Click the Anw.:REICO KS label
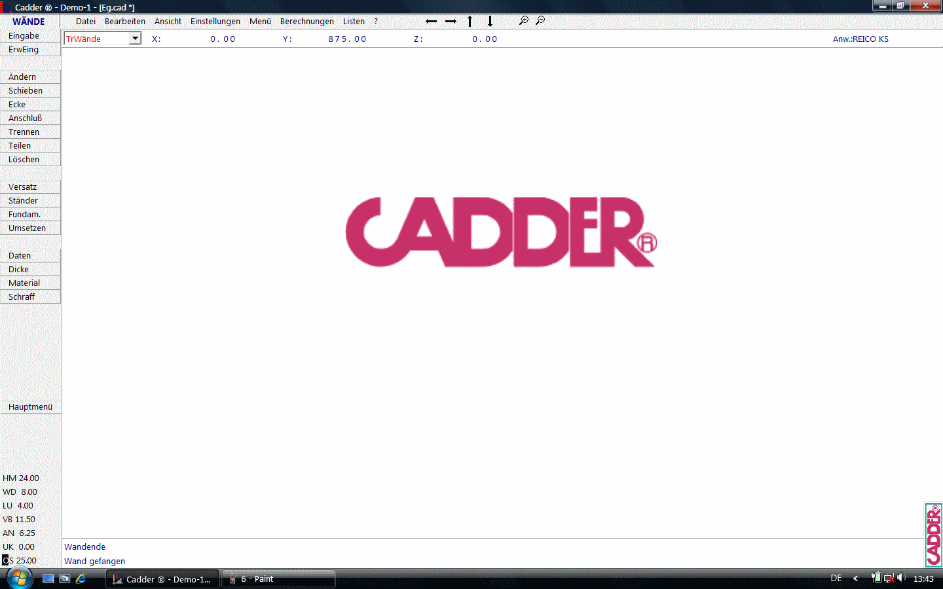The image size is (943, 589). tap(860, 39)
